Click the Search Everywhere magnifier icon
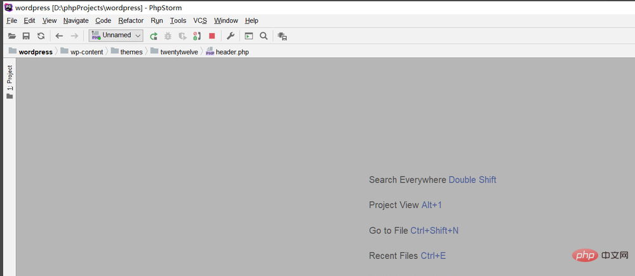This screenshot has width=635, height=276. (x=264, y=36)
